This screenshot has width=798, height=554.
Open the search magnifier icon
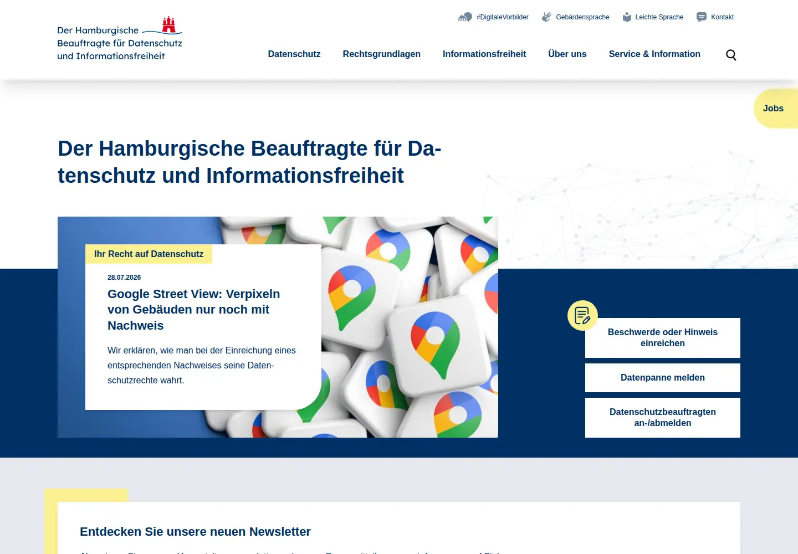click(731, 55)
